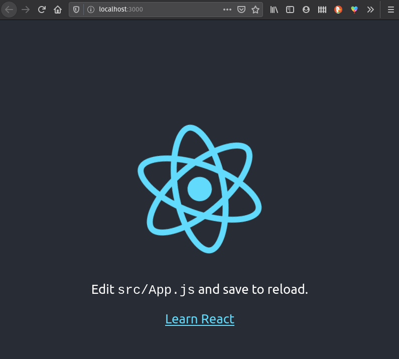Viewport: 399px width, 359px height.
Task: Bookmark this page with star icon
Action: pos(255,10)
